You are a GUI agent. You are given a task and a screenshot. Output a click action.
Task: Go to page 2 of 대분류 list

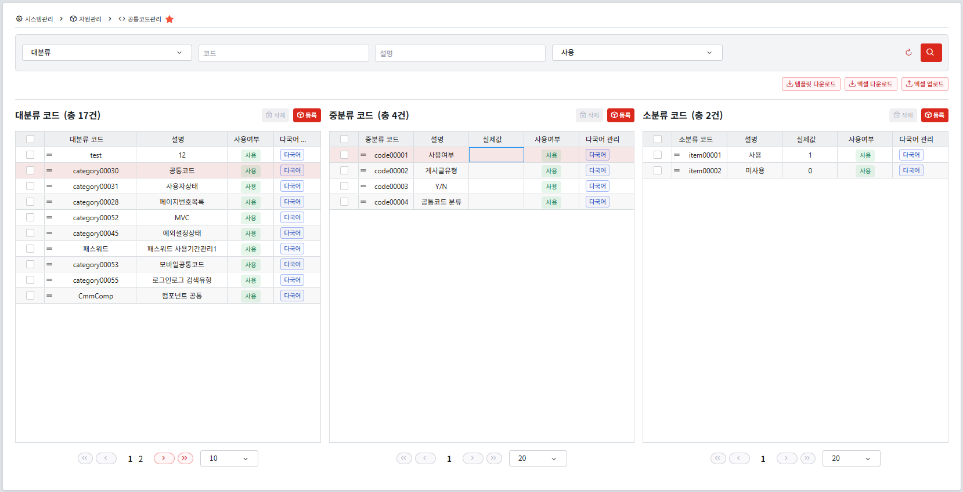(x=140, y=459)
